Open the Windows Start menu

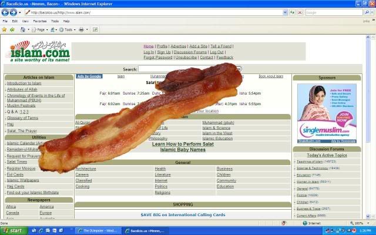(14, 231)
